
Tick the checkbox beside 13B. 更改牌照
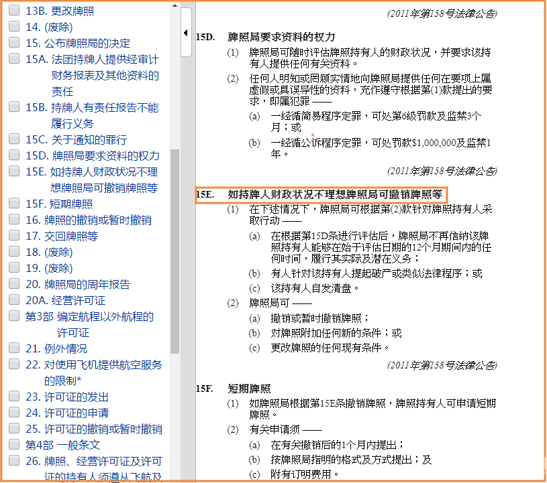tap(14, 10)
